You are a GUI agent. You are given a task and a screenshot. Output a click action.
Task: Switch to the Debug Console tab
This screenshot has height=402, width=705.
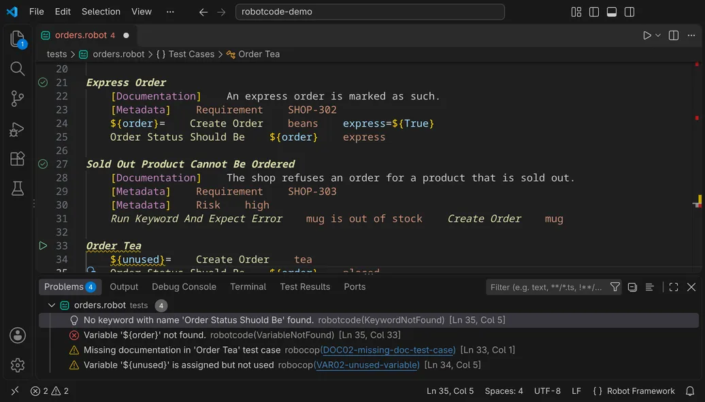[184, 287]
